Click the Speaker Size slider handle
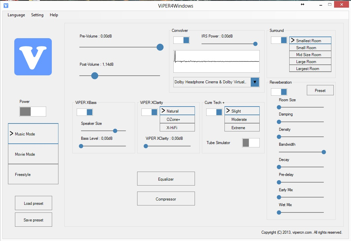The width and height of the screenshot is (351, 241). [x=115, y=131]
